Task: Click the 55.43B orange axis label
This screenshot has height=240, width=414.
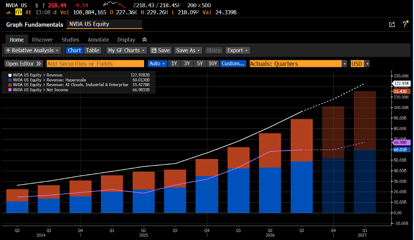Action: click(x=401, y=92)
